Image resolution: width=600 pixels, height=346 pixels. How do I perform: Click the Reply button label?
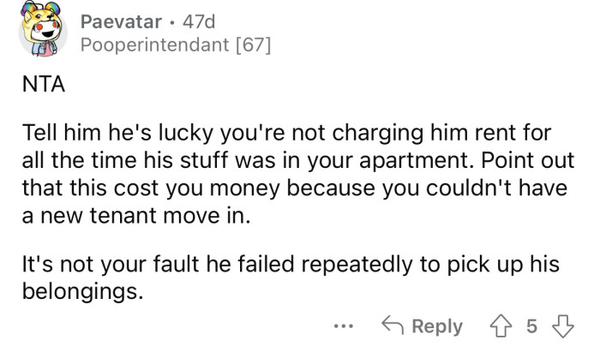point(439,326)
